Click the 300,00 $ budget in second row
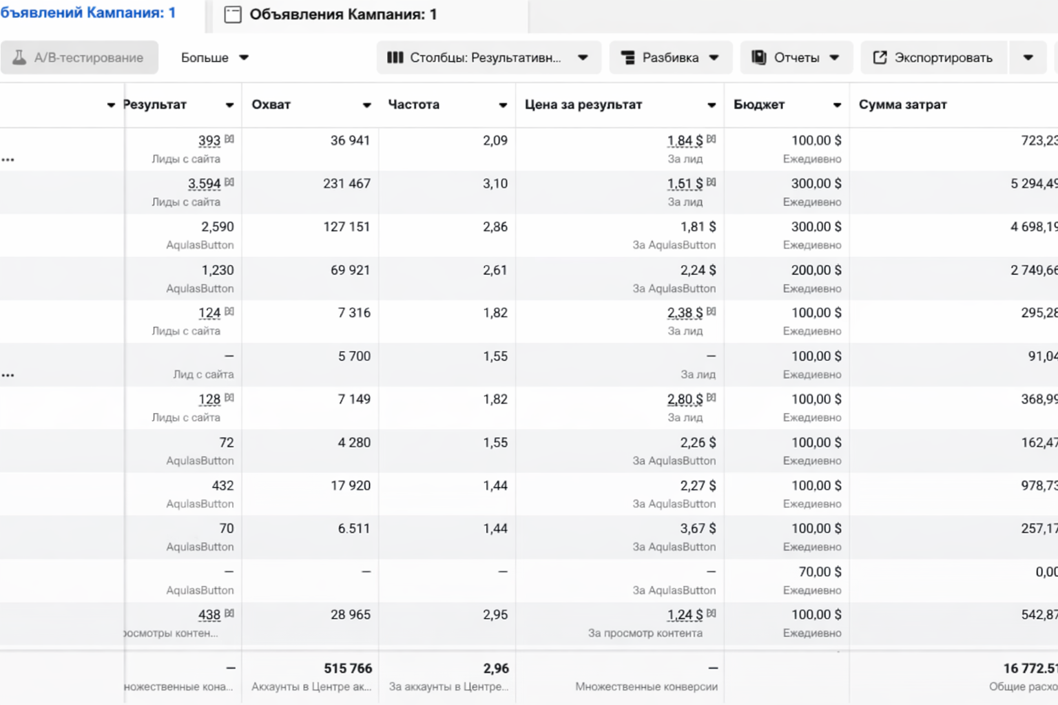This screenshot has width=1058, height=705. [816, 184]
